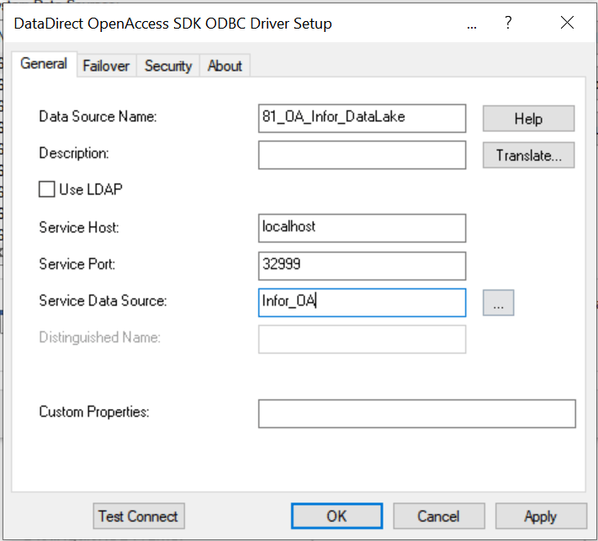598x541 pixels.
Task: Focus the Custom Properties field
Action: click(x=417, y=414)
